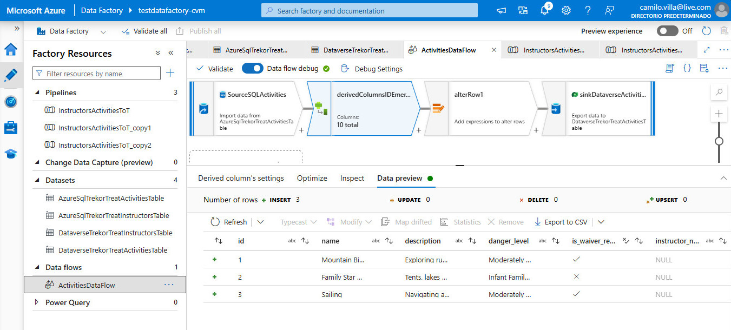731x330 pixels.
Task: Collapse Change Data Capture section
Action: [x=37, y=162]
